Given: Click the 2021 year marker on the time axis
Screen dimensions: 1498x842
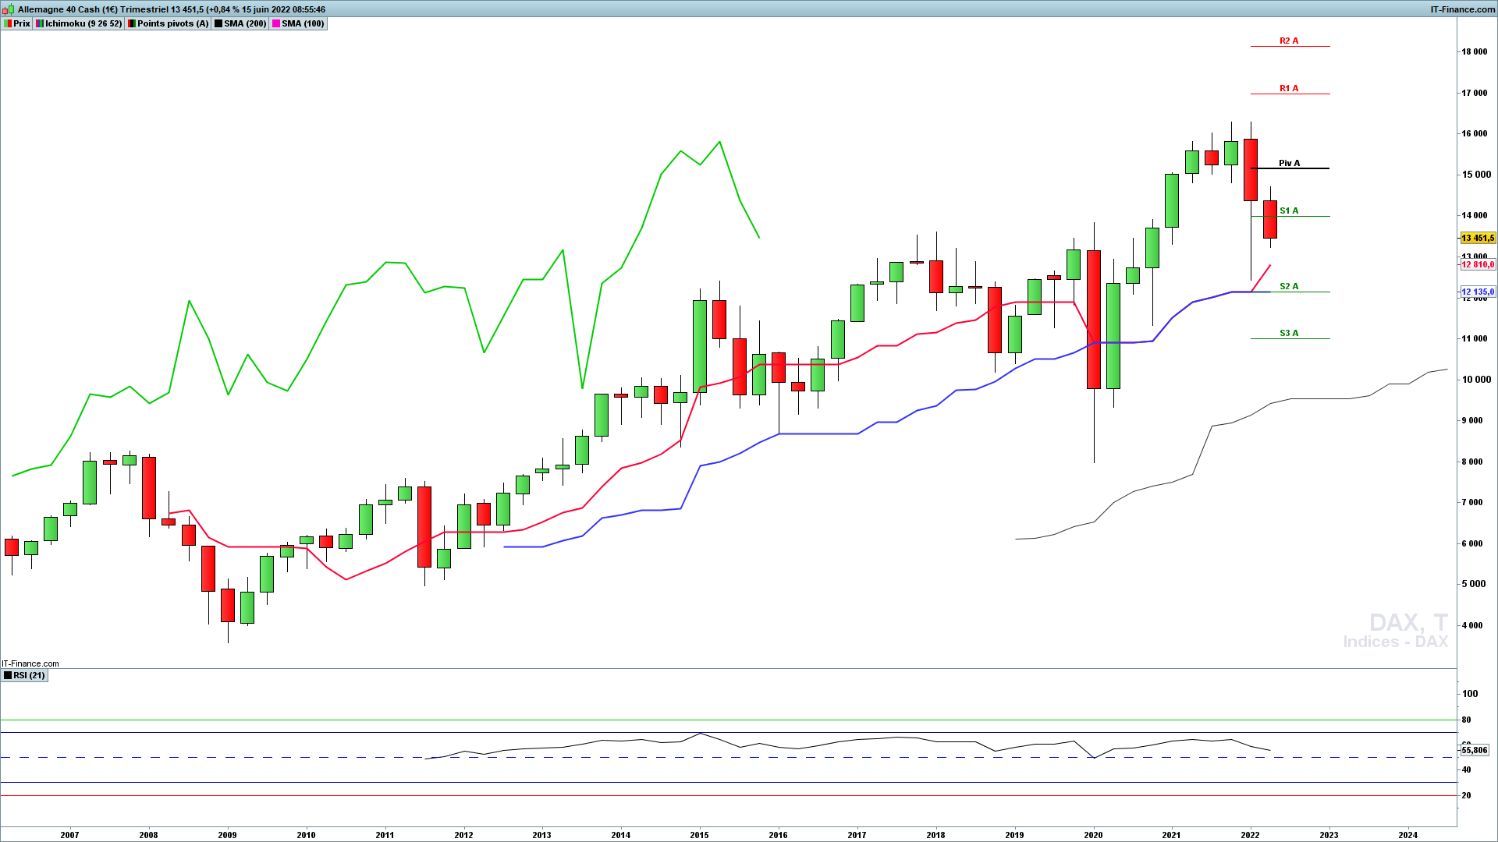Looking at the screenshot, I should point(1171,835).
